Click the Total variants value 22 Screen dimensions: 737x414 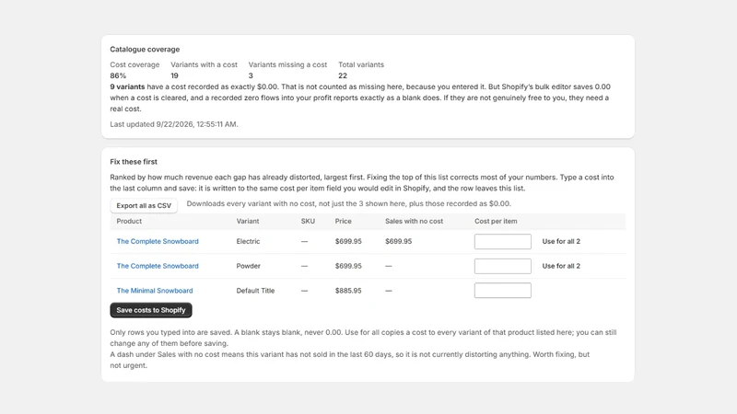point(343,75)
